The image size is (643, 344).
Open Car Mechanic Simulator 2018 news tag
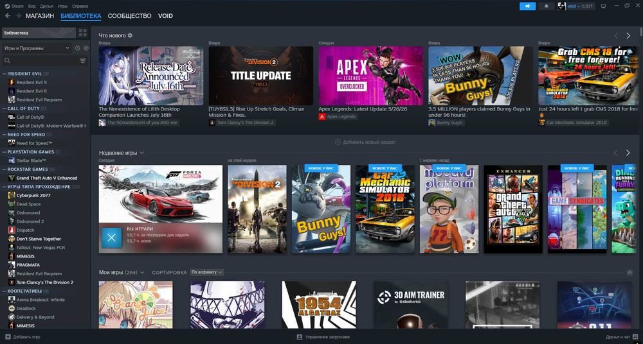coord(573,123)
